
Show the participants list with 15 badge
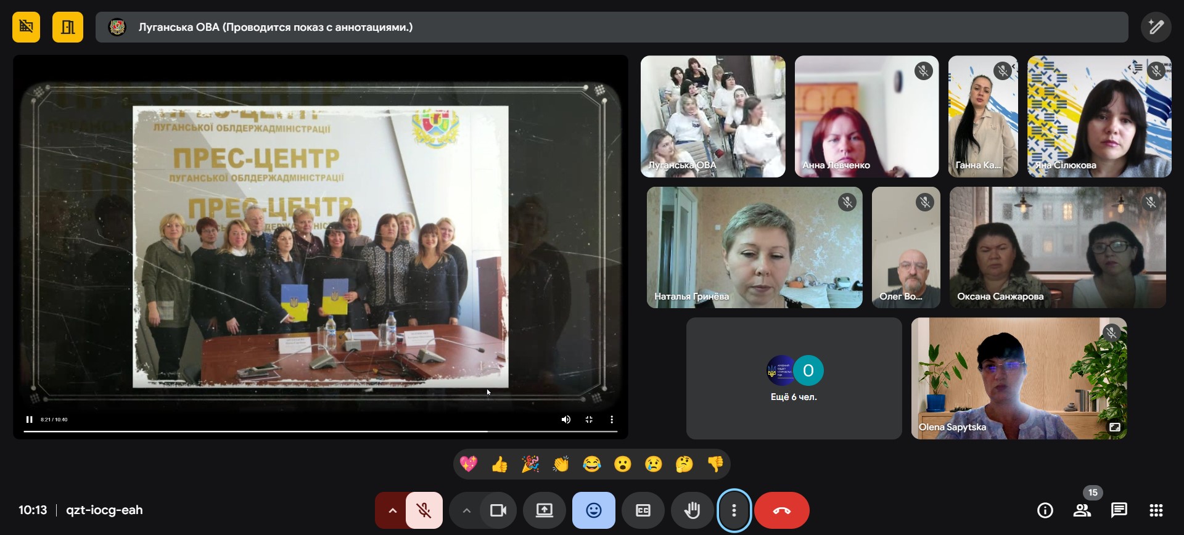click(1082, 510)
